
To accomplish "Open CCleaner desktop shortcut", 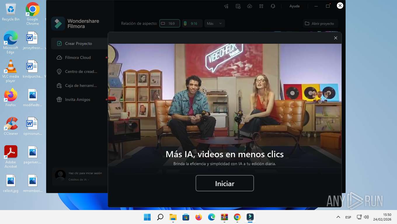I will 11,126.
